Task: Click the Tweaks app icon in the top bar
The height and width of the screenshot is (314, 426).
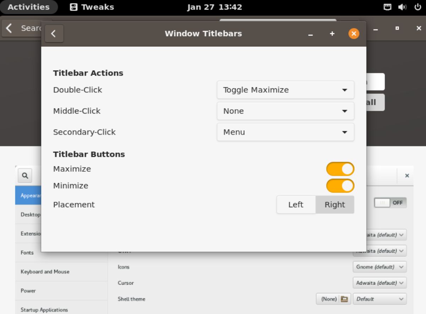Action: [73, 7]
